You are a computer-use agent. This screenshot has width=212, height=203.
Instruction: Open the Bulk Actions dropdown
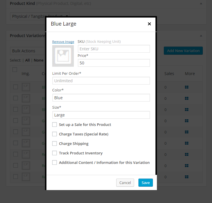28,51
